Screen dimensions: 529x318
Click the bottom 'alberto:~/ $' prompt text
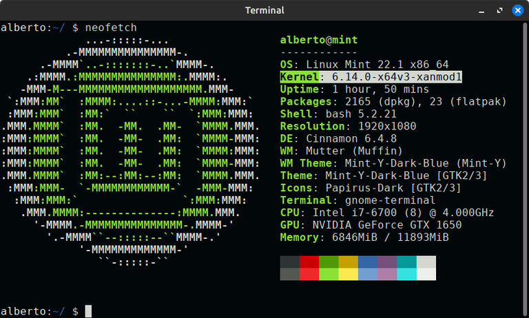click(39, 311)
